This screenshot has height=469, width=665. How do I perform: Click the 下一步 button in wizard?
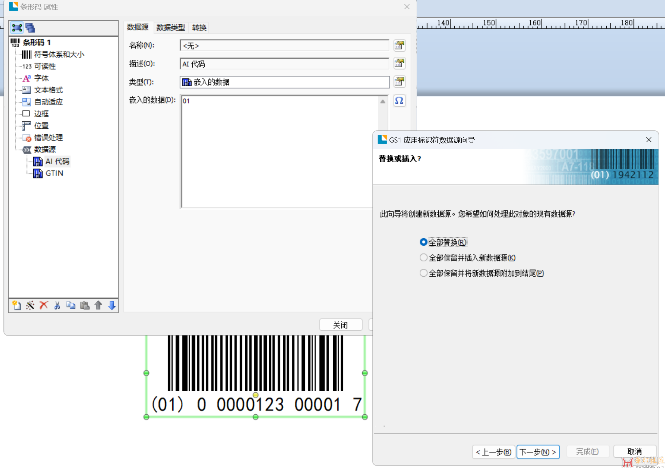coord(538,452)
